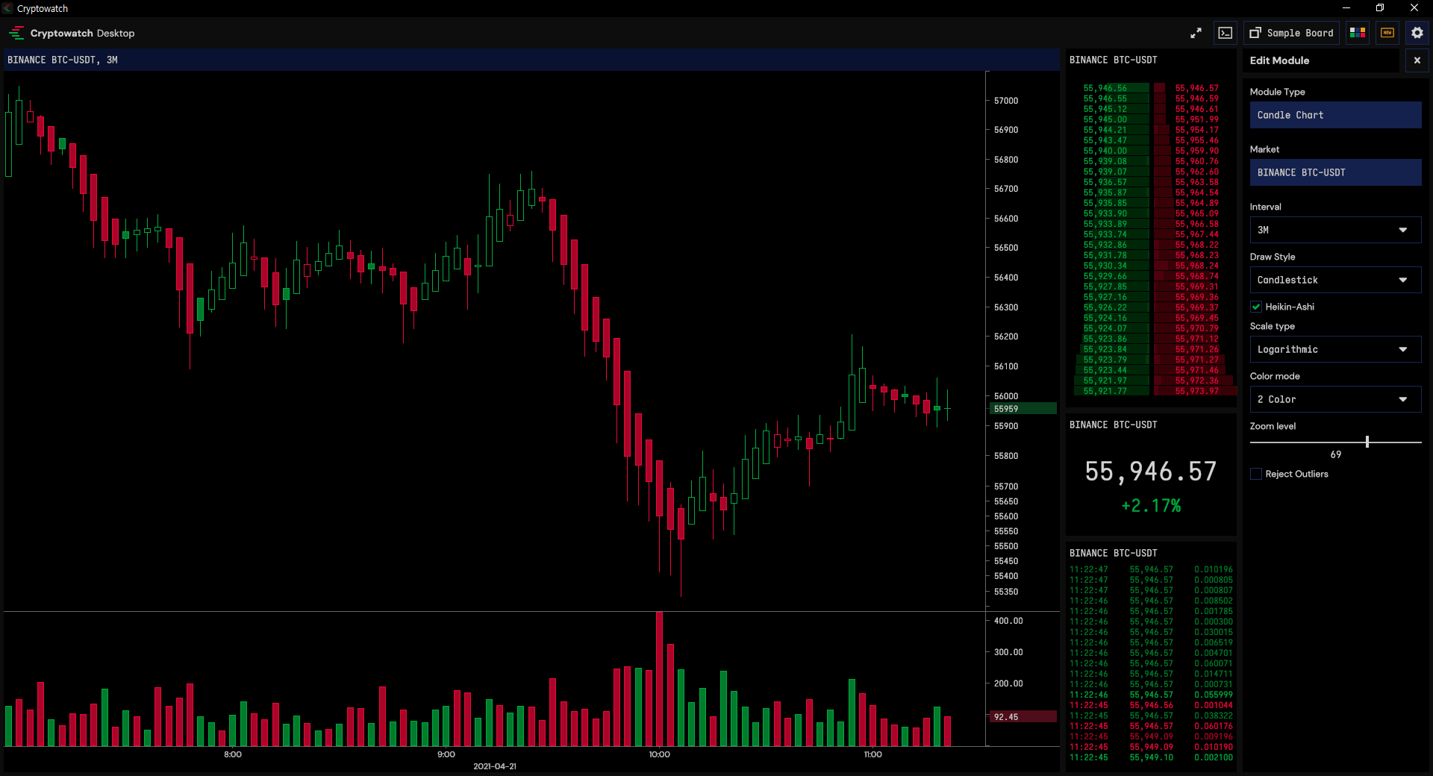This screenshot has height=776, width=1433.
Task: Minimize the Cryptowatch window
Action: (1346, 7)
